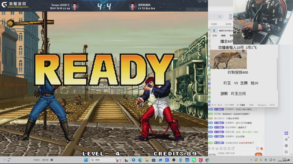Click the UTF-8 encoding status in Notepad
The height and width of the screenshot is (164, 293).
coord(272,105)
